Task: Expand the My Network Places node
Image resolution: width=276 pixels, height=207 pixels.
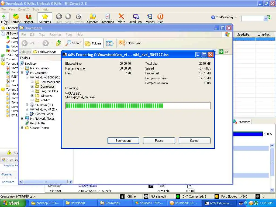Action: click(x=22, y=119)
